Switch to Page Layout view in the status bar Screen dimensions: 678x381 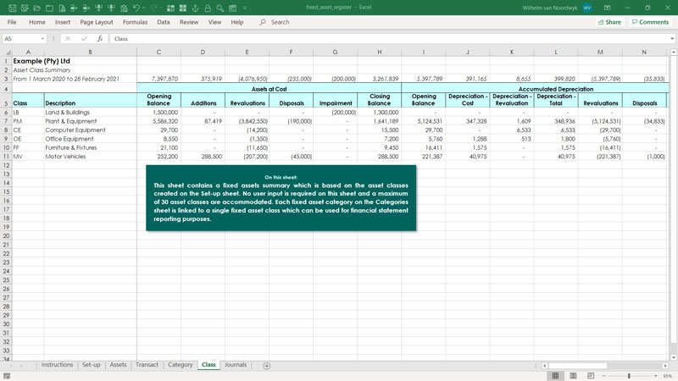[574, 376]
